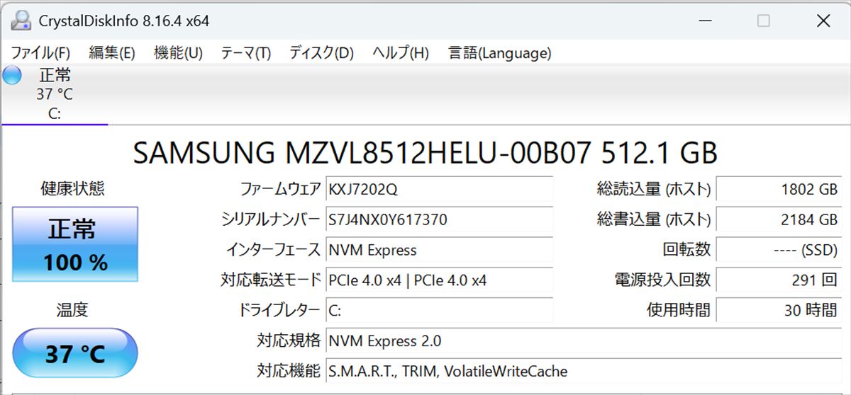
Task: Click the 正常 100 % health status button
Action: tap(75, 244)
